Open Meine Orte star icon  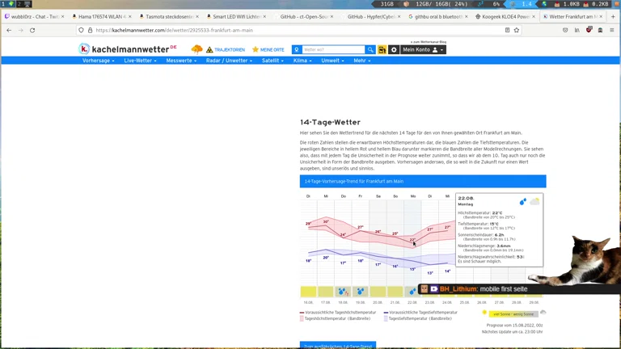coord(256,49)
